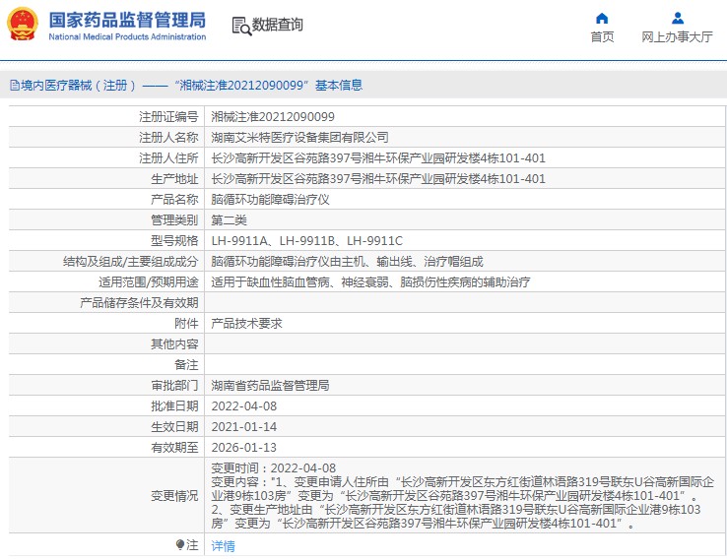This screenshot has width=727, height=560.
Task: Click the 管理类别 label
Action: point(174,220)
